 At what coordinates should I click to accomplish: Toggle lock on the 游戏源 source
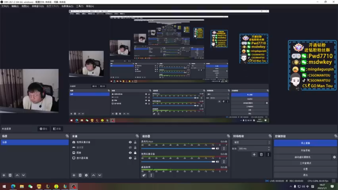[135, 147]
